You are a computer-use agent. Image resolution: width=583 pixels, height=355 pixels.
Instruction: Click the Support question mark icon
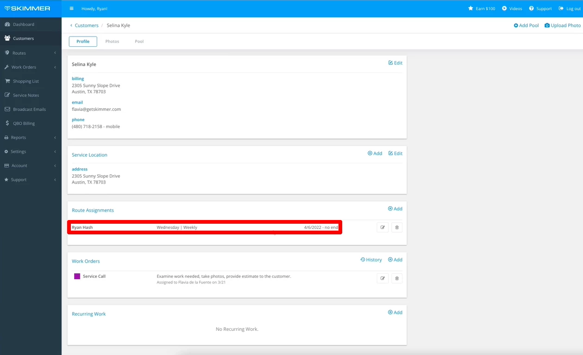tap(531, 8)
